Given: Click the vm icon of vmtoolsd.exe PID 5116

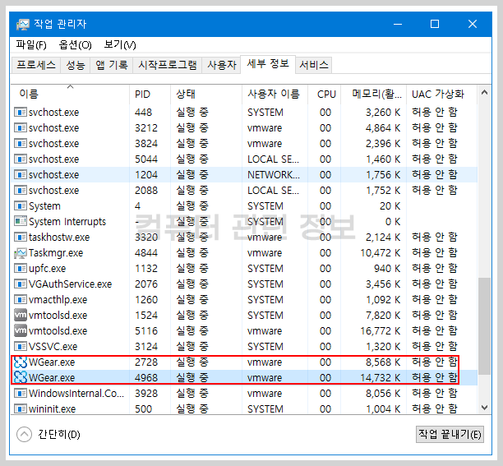Looking at the screenshot, I should pos(21,330).
